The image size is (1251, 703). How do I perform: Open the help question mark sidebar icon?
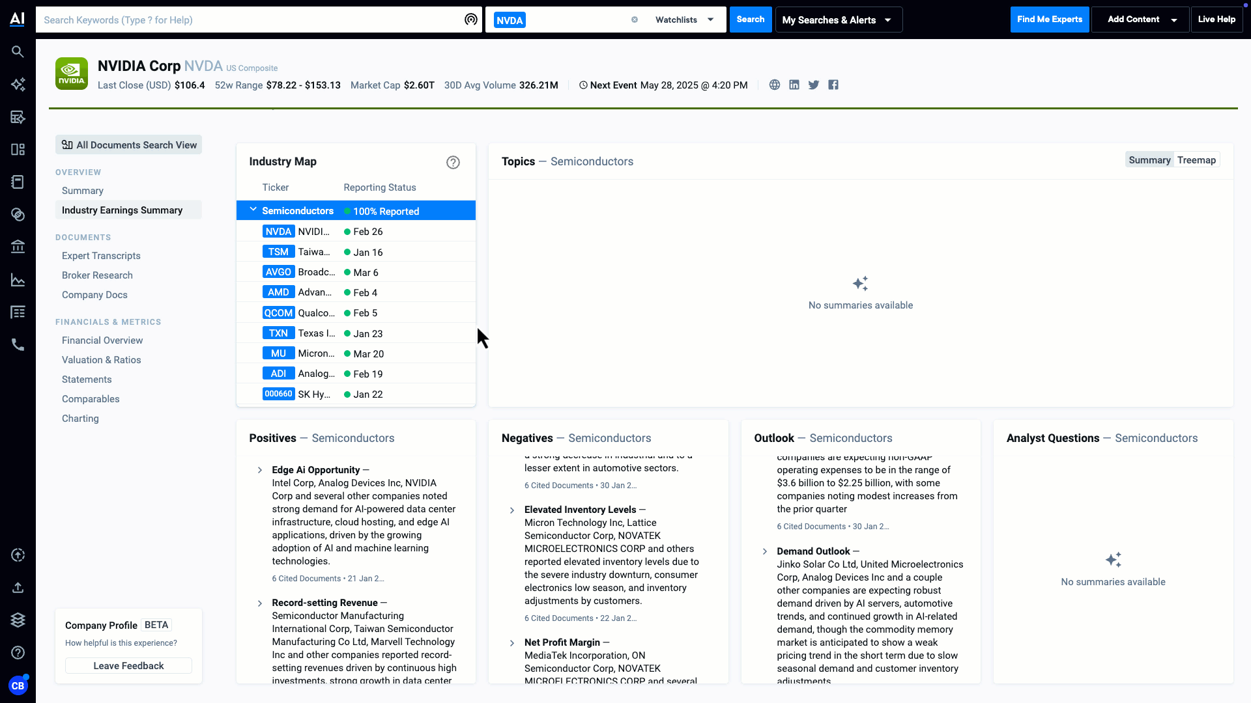18,652
